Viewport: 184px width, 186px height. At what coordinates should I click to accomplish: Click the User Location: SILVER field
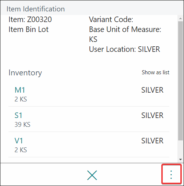(x=124, y=49)
